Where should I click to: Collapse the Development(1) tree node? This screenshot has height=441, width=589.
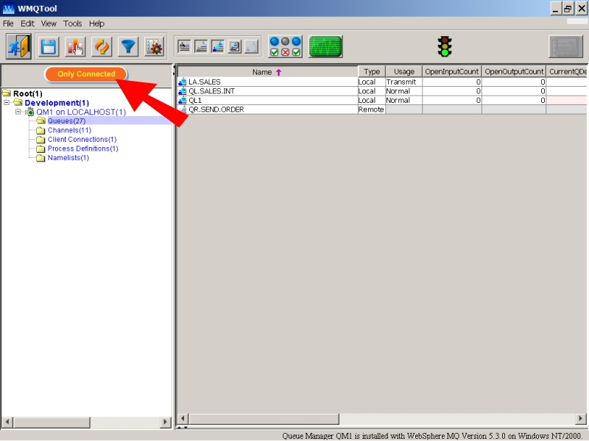[7, 102]
